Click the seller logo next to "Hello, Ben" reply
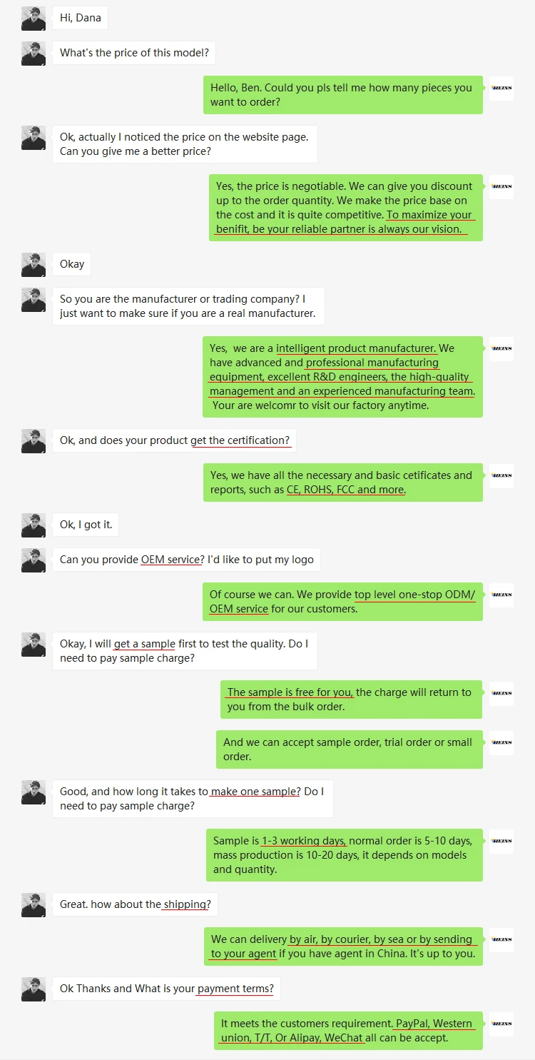This screenshot has height=1060, width=535. [501, 88]
